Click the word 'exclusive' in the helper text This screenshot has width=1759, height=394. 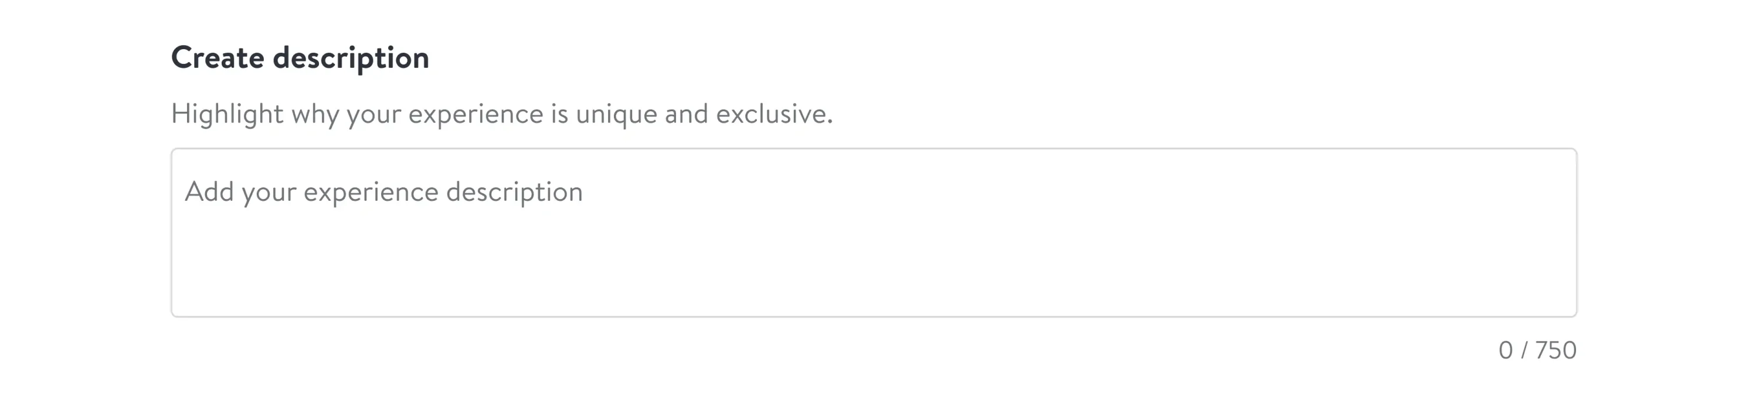tap(772, 114)
